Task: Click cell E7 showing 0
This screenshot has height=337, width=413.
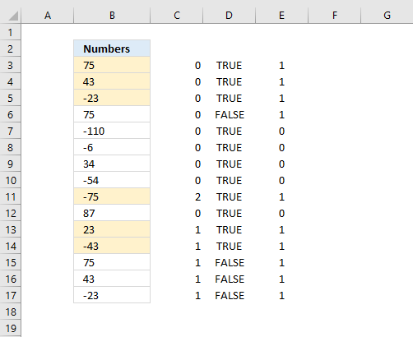Action: pyautogui.click(x=281, y=131)
